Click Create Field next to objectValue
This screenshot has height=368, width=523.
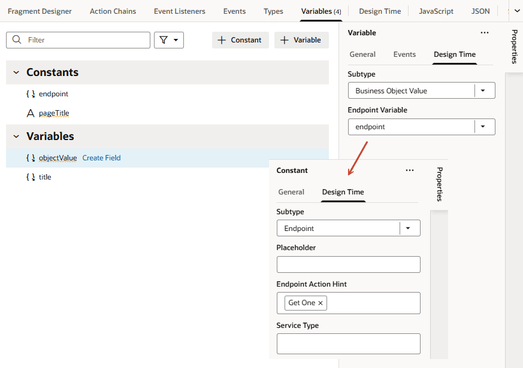[101, 157]
